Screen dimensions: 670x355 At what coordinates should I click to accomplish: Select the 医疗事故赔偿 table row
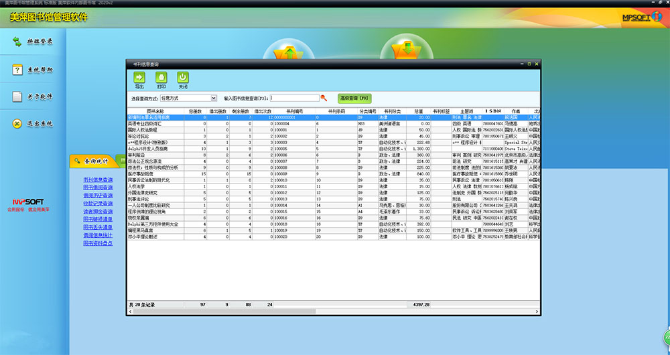[155, 173]
